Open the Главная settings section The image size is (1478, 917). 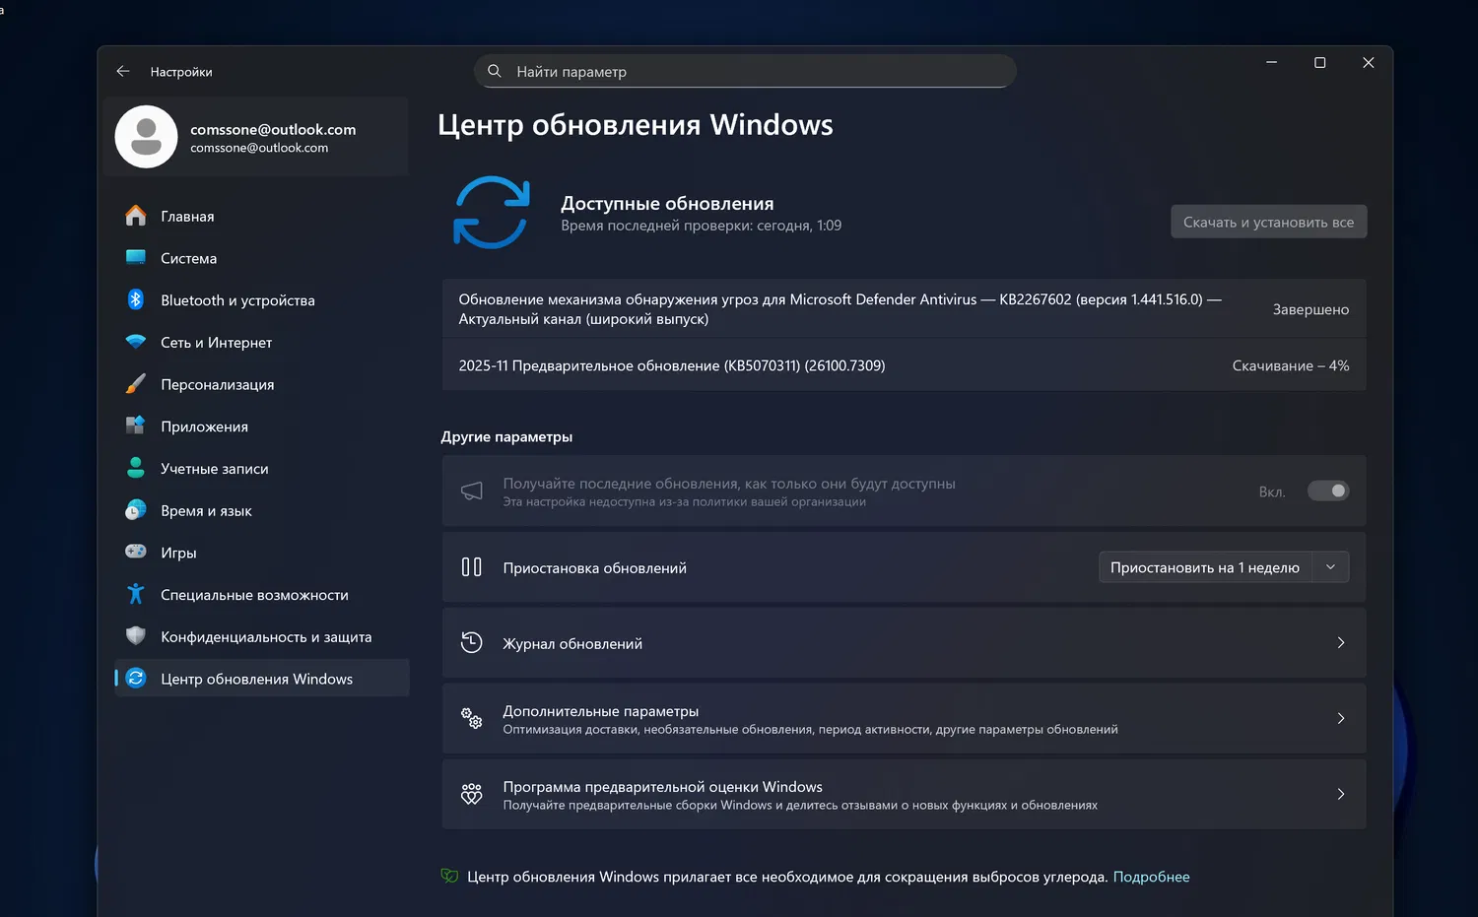click(261, 216)
